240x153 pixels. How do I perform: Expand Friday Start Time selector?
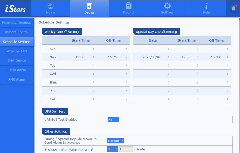[93, 91]
